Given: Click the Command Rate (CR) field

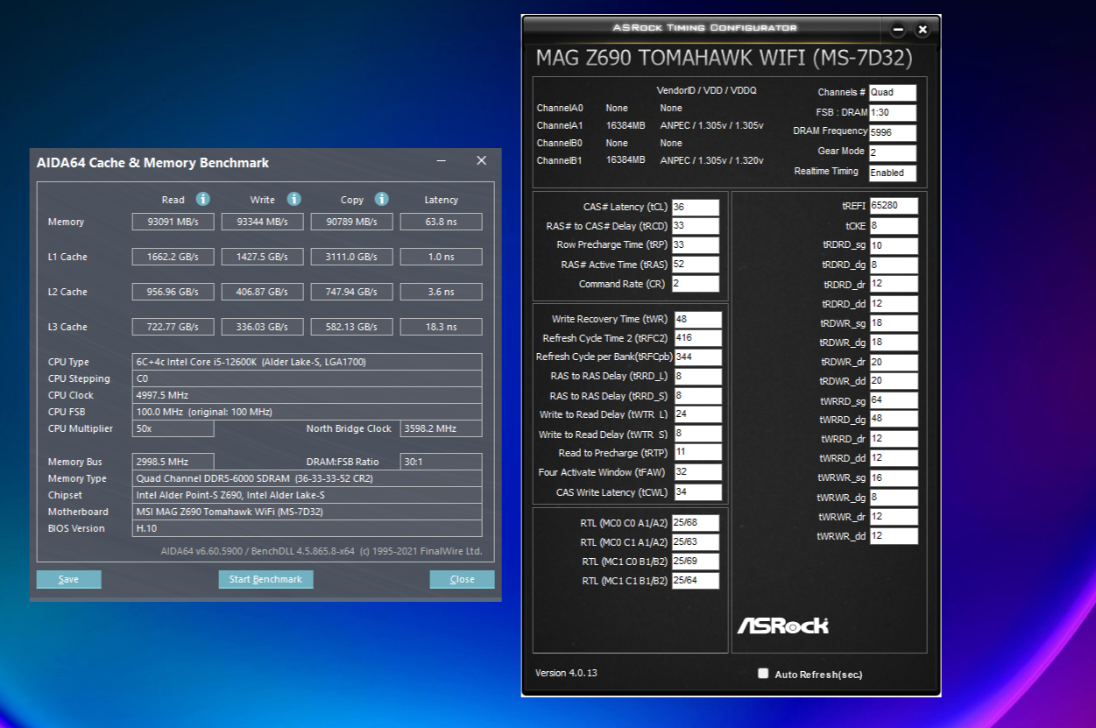Looking at the screenshot, I should 696,284.
